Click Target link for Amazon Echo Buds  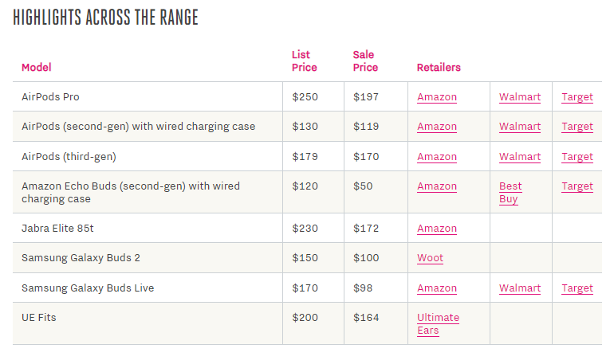click(x=577, y=186)
